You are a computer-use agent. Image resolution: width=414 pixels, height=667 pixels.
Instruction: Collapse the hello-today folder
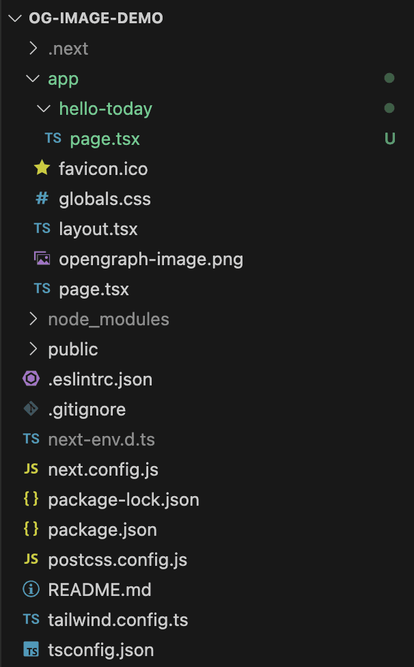coord(44,108)
